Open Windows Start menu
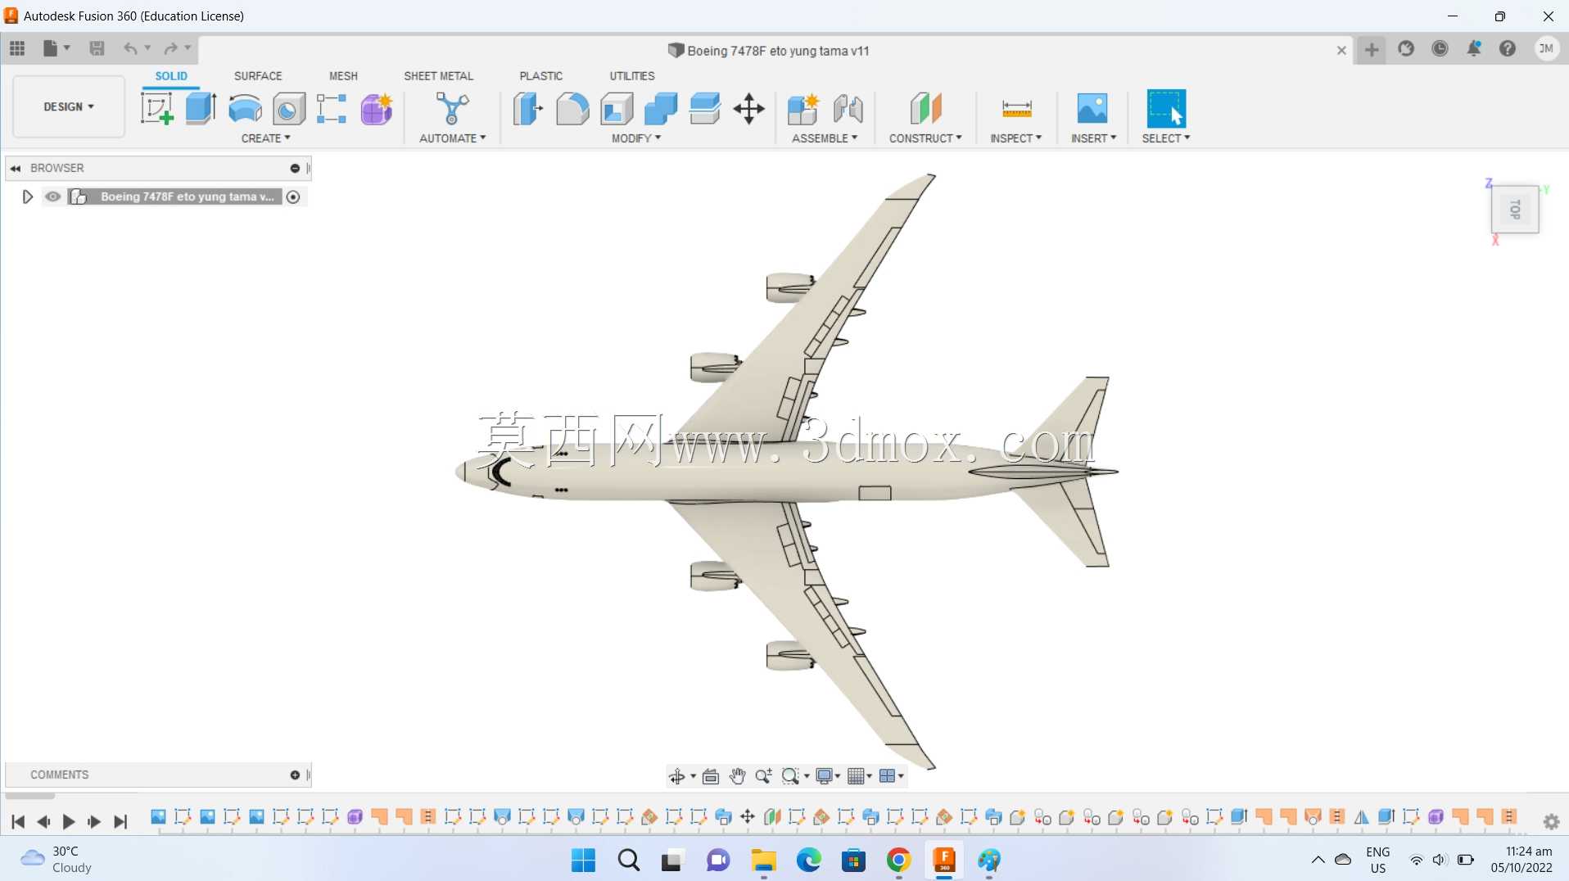This screenshot has height=881, width=1569. coord(583,861)
